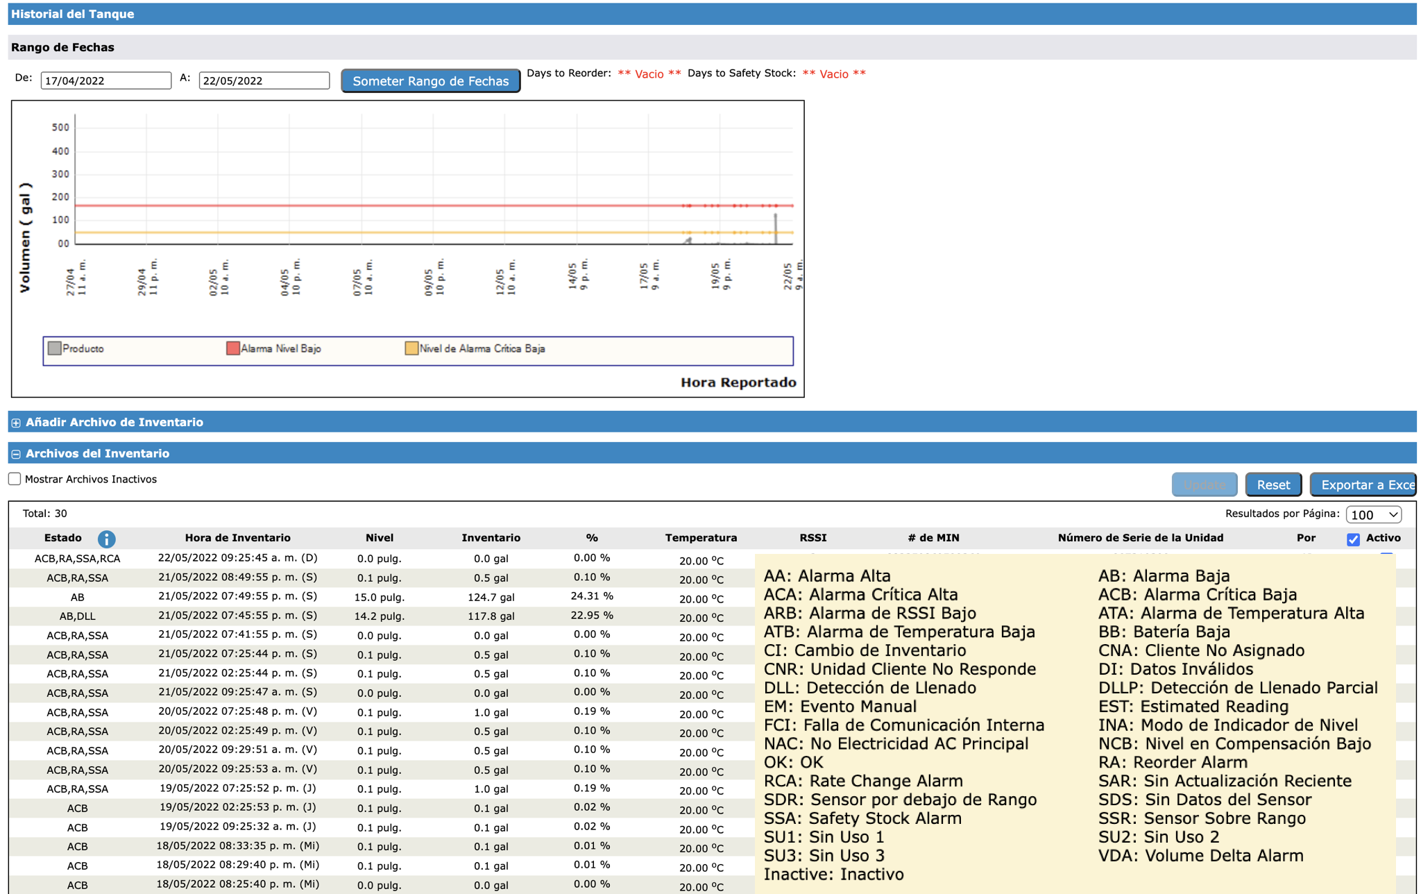Image resolution: width=1421 pixels, height=894 pixels.
Task: Click the Days to Reorder Vacio value
Action: 649,74
